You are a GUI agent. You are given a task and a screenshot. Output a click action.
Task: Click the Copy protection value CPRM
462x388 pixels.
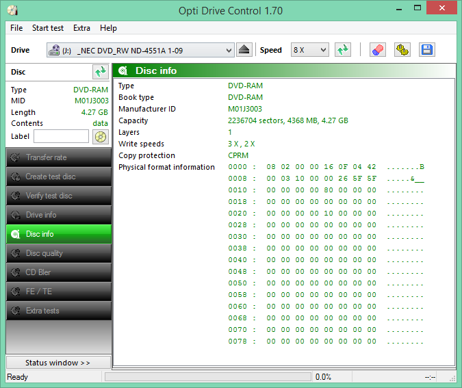point(238,155)
